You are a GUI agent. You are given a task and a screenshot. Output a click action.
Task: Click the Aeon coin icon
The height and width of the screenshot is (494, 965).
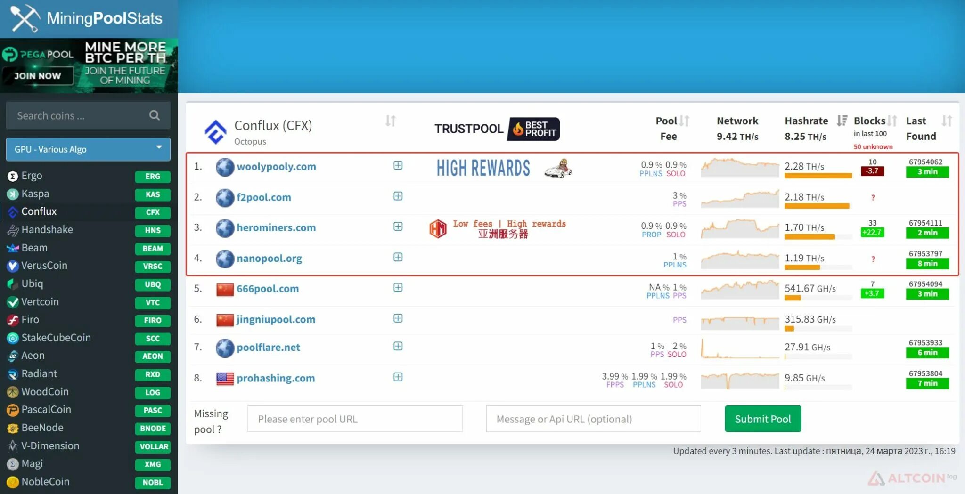(x=13, y=356)
